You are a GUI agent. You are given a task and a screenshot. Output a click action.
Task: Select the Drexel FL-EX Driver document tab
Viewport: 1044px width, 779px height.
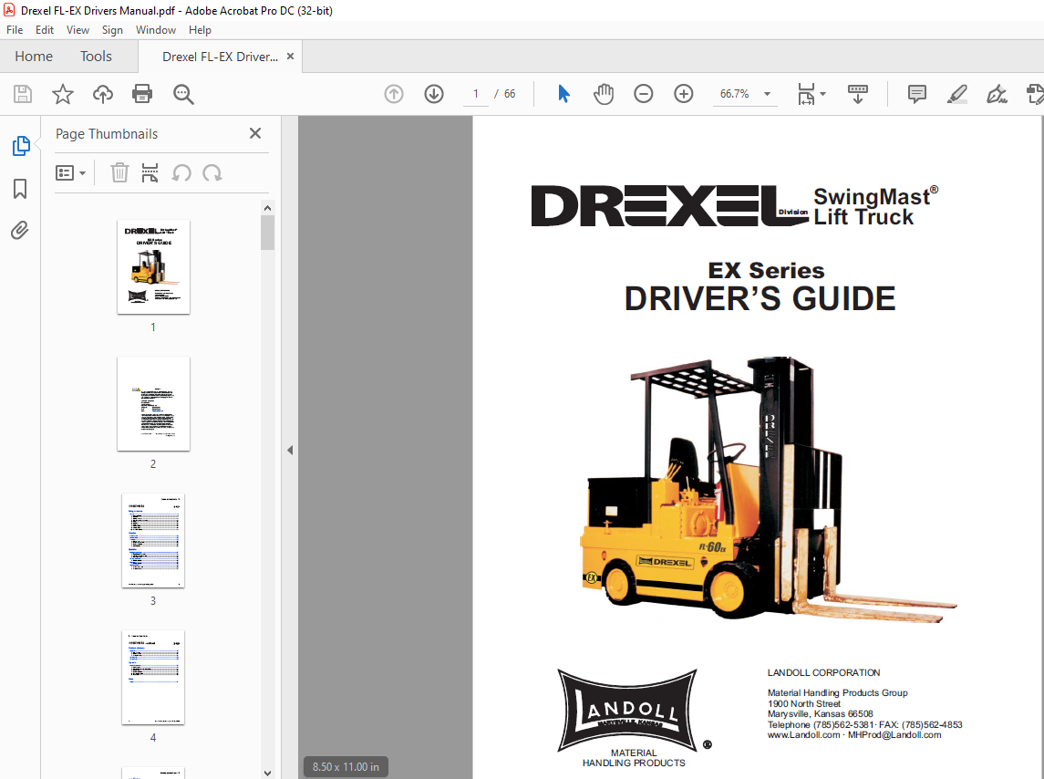pyautogui.click(x=220, y=57)
